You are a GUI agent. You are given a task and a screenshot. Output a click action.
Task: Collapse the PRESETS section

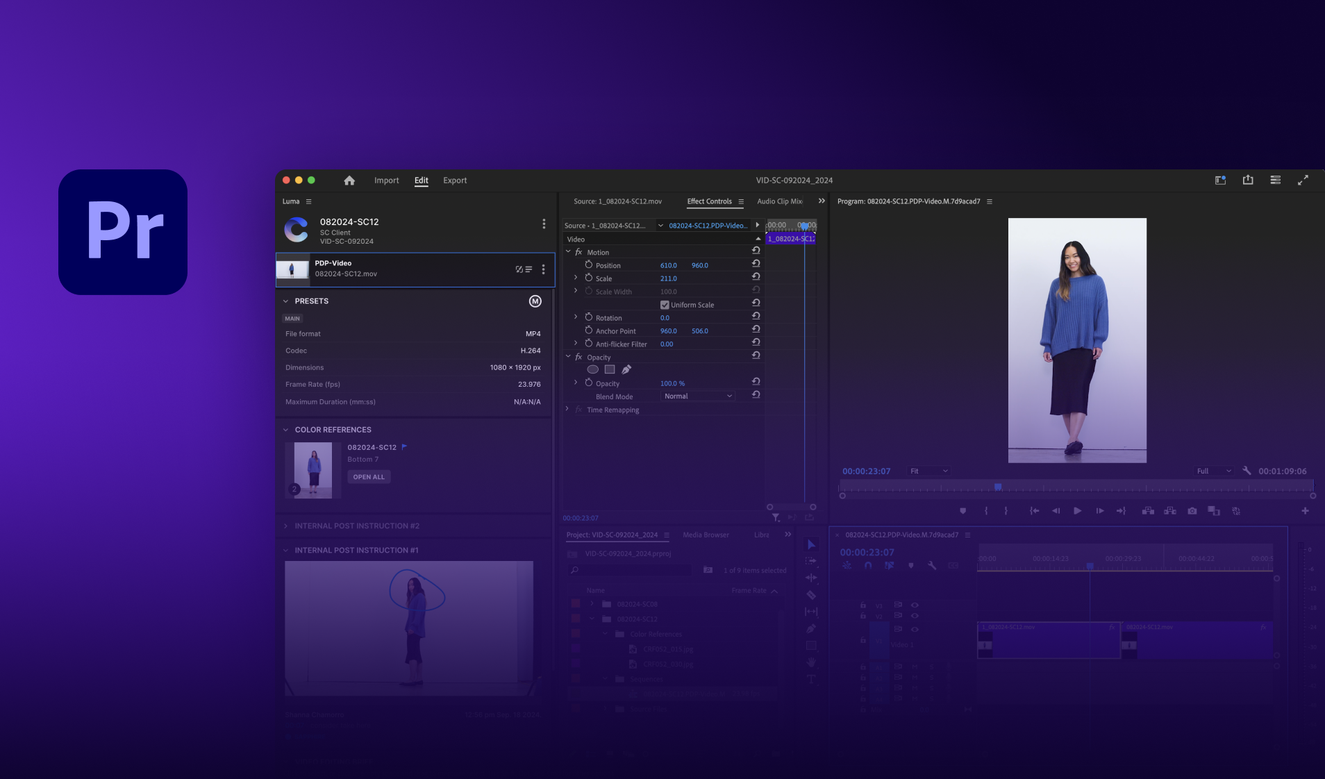coord(285,301)
